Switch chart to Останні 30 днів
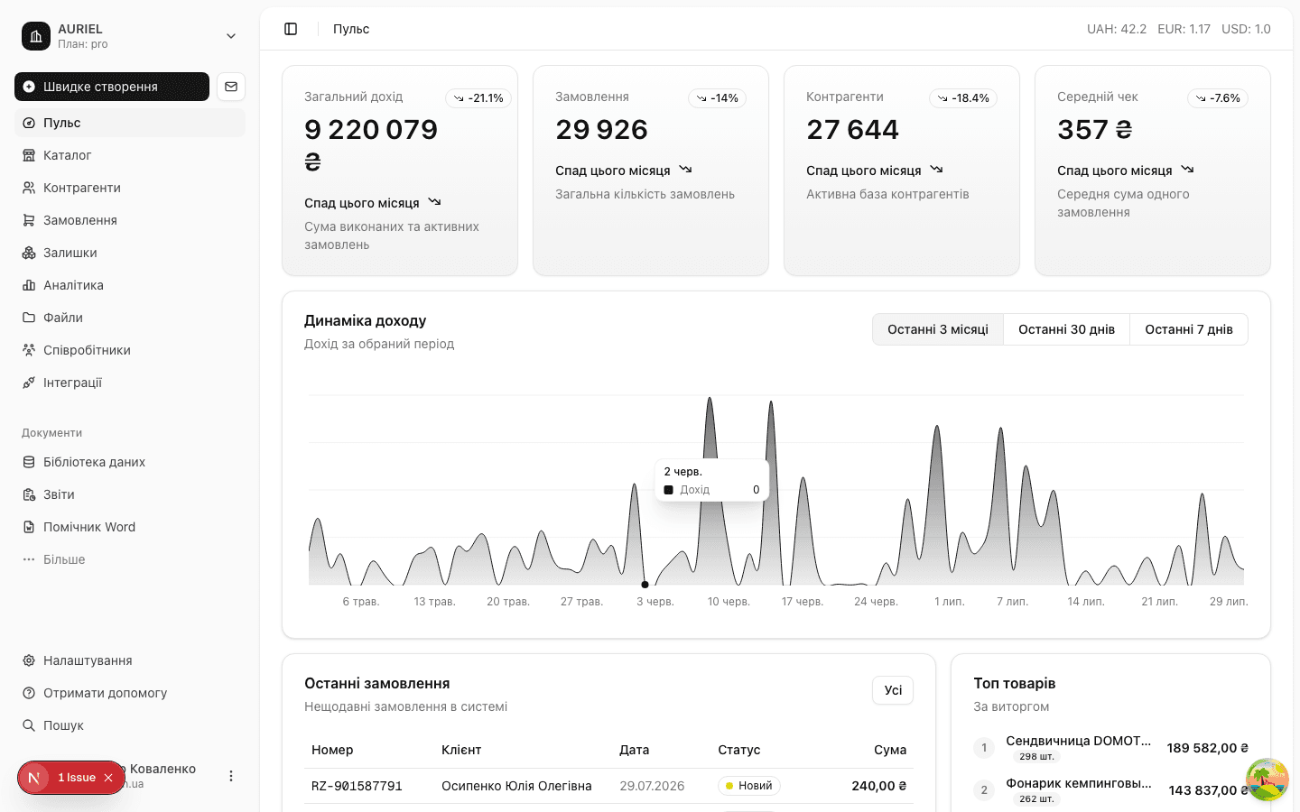This screenshot has height=812, width=1300. point(1066,329)
